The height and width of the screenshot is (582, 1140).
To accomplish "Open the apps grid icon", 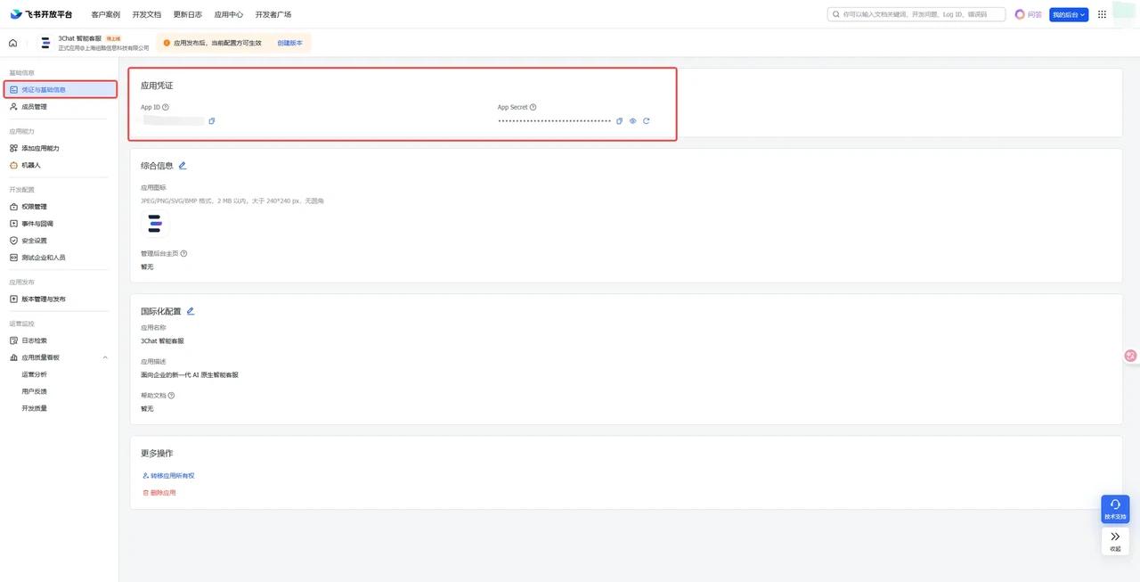I will [1103, 14].
